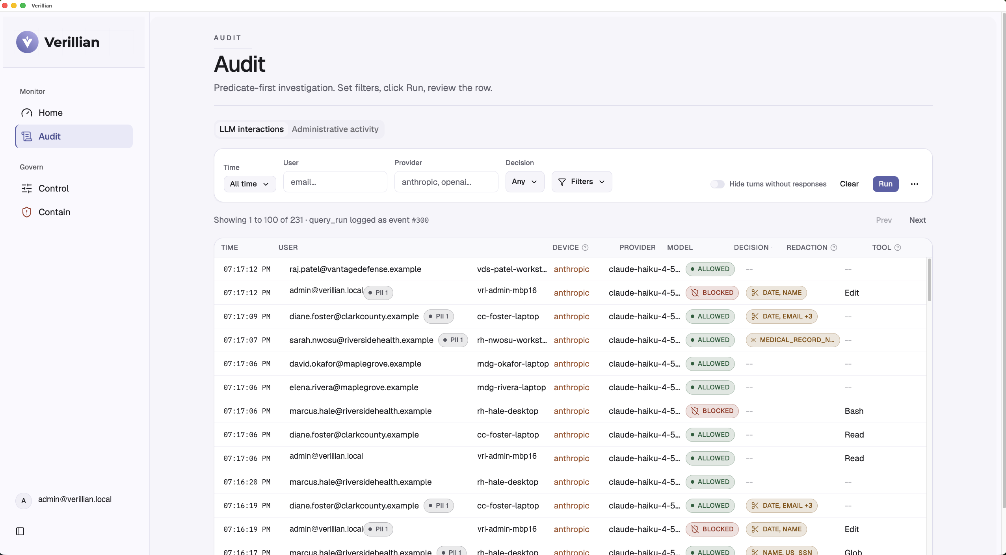Open the Decision Any dropdown
1006x555 pixels.
coord(525,182)
